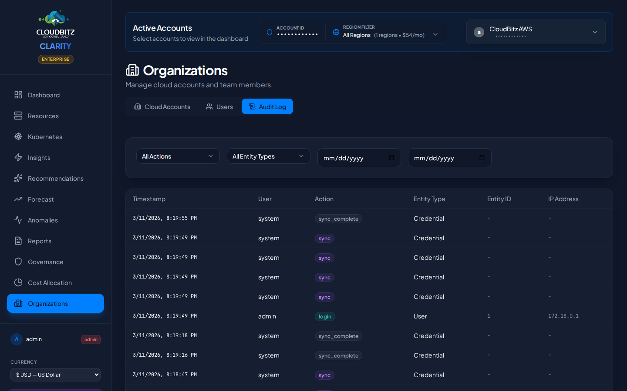
Task: View the Forecast trend icon
Action: (x=18, y=199)
